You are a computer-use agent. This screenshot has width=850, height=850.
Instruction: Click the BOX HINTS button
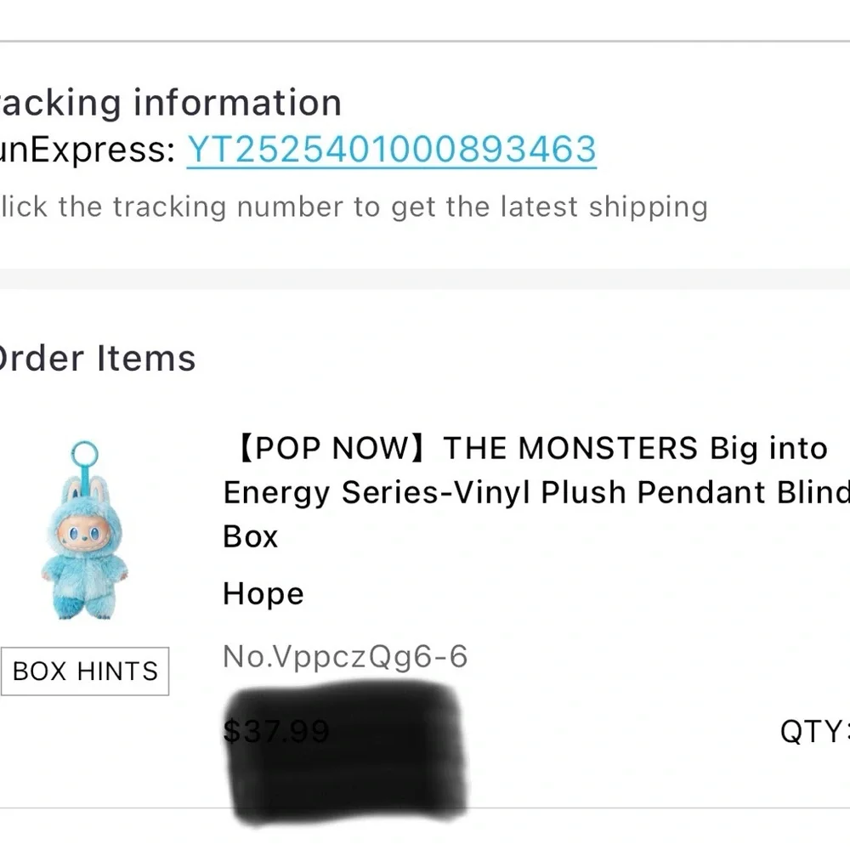tap(85, 671)
